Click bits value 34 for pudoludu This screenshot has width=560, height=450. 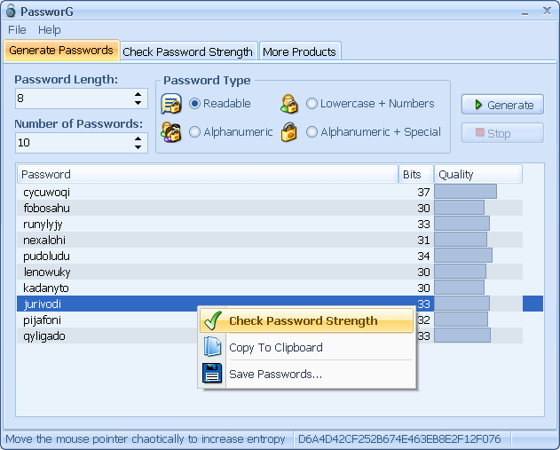(423, 257)
